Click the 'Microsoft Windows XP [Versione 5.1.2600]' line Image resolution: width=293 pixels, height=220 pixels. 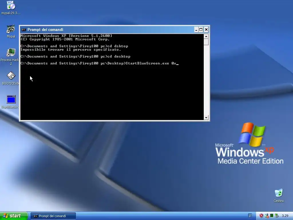pyautogui.click(x=66, y=36)
